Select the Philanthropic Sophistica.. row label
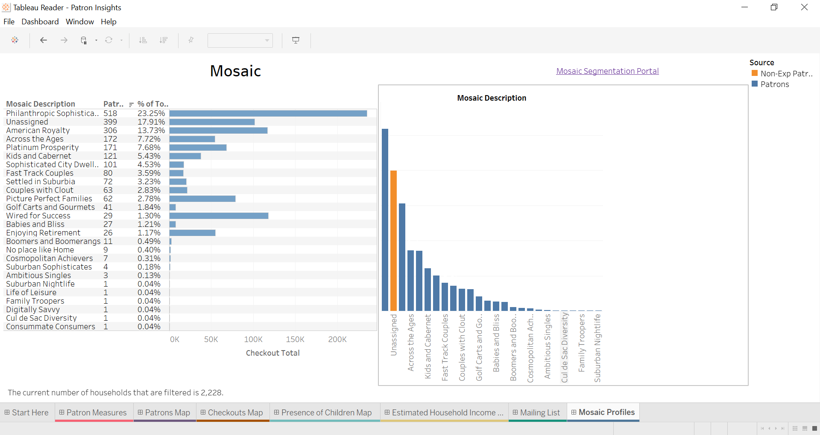The image size is (820, 435). (52, 113)
